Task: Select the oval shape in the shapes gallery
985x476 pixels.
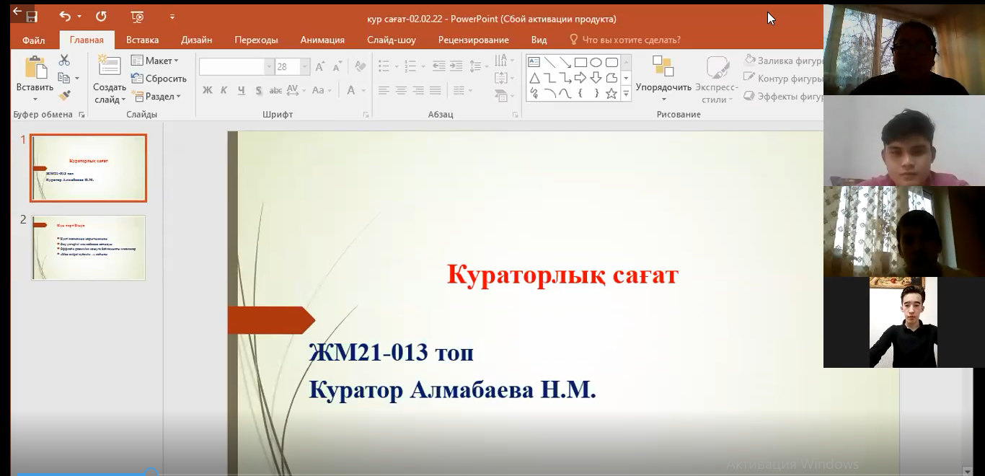Action: pos(596,63)
